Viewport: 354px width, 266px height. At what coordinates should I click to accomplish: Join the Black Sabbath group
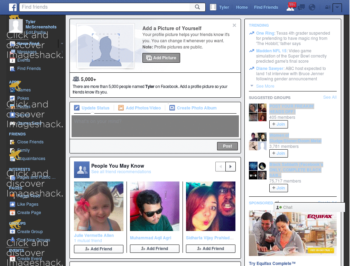pos(279,188)
